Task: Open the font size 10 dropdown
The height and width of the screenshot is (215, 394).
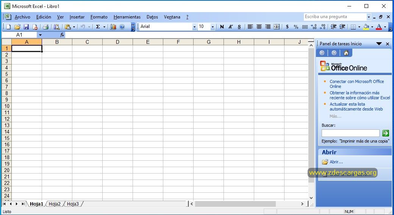Action: [213, 27]
